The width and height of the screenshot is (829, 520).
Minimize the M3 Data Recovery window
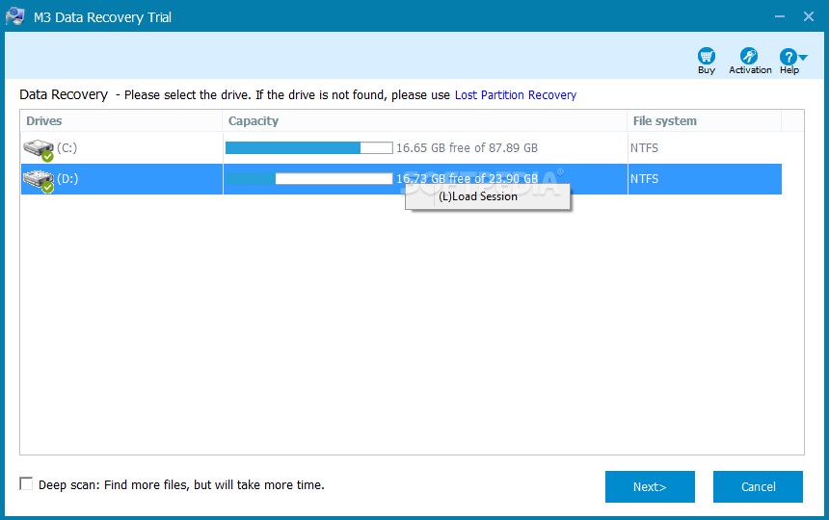click(780, 16)
